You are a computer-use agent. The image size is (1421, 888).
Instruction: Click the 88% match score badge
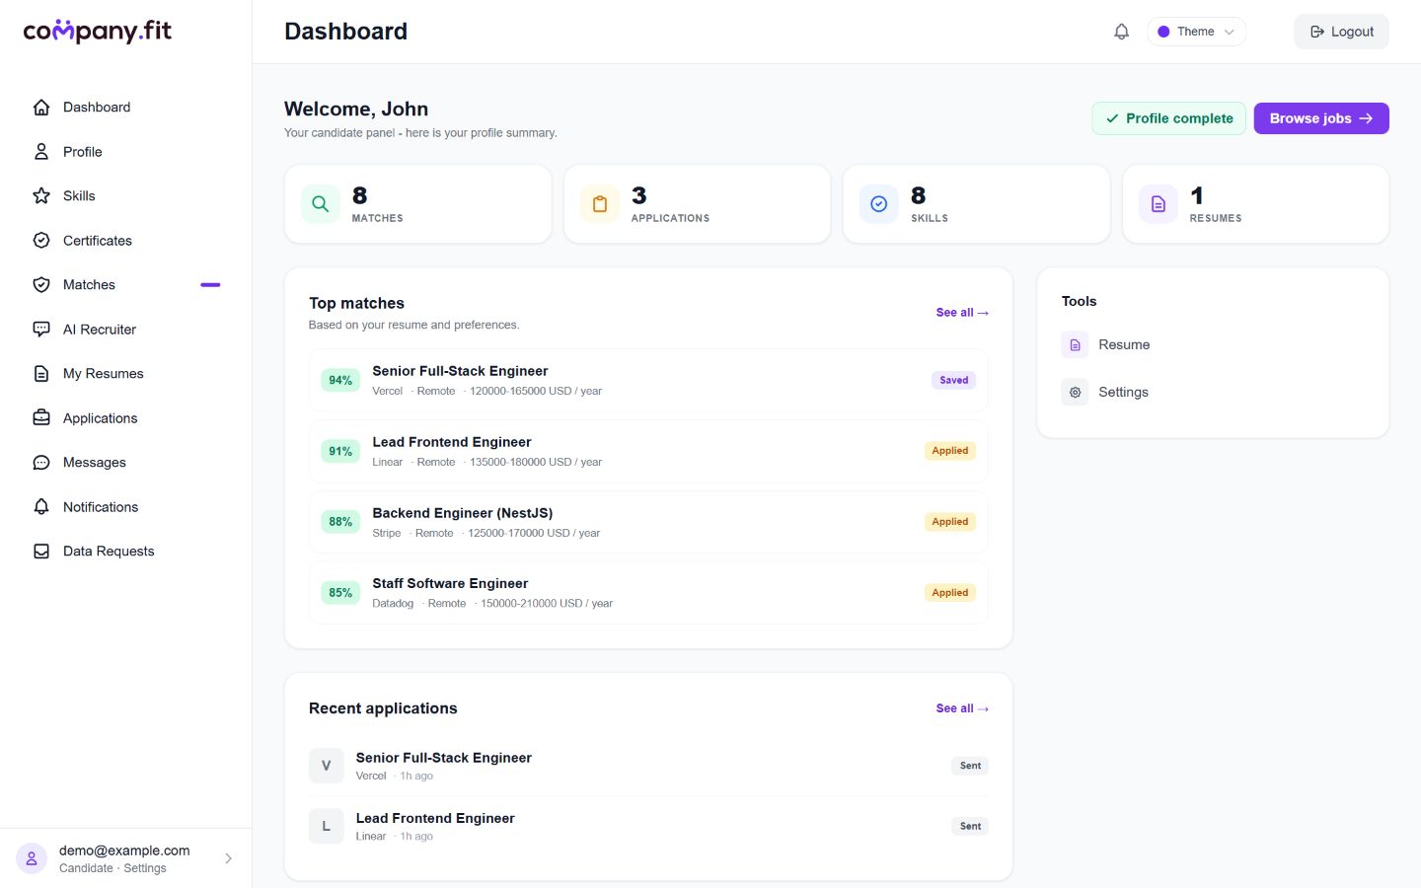pyautogui.click(x=340, y=522)
